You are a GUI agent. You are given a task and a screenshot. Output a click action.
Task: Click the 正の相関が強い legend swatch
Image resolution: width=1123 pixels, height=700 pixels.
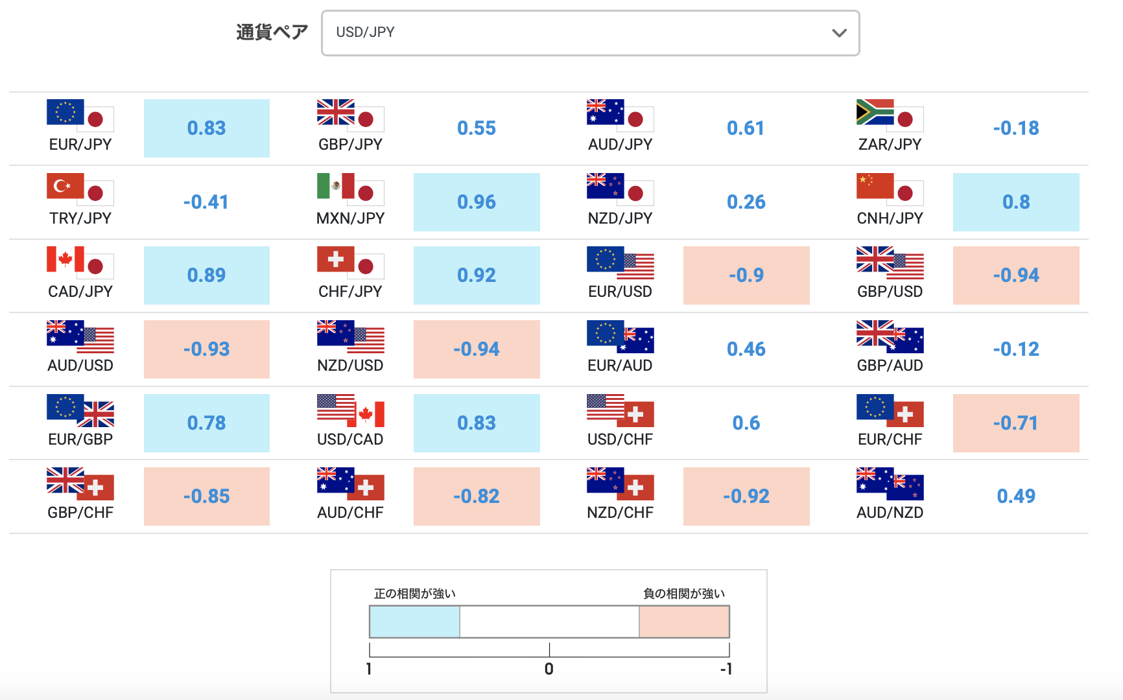(x=414, y=620)
